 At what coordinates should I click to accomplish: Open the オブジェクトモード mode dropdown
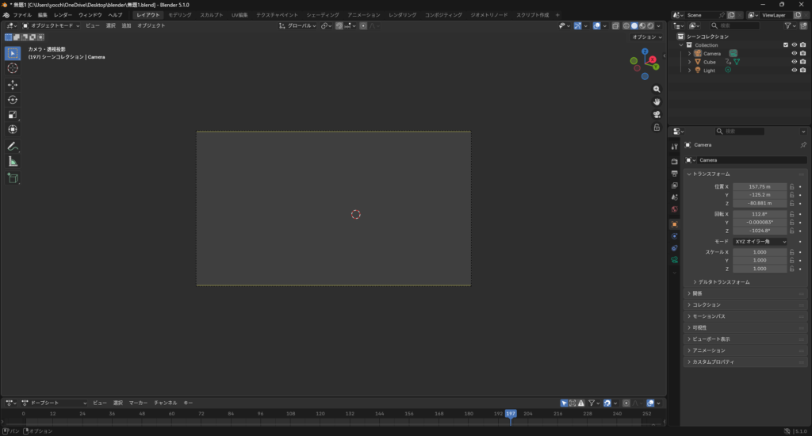click(x=52, y=25)
